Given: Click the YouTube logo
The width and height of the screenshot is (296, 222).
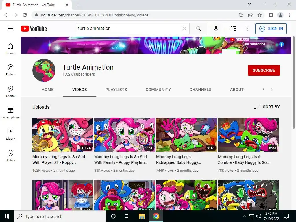Looking at the screenshot, I should [34, 29].
